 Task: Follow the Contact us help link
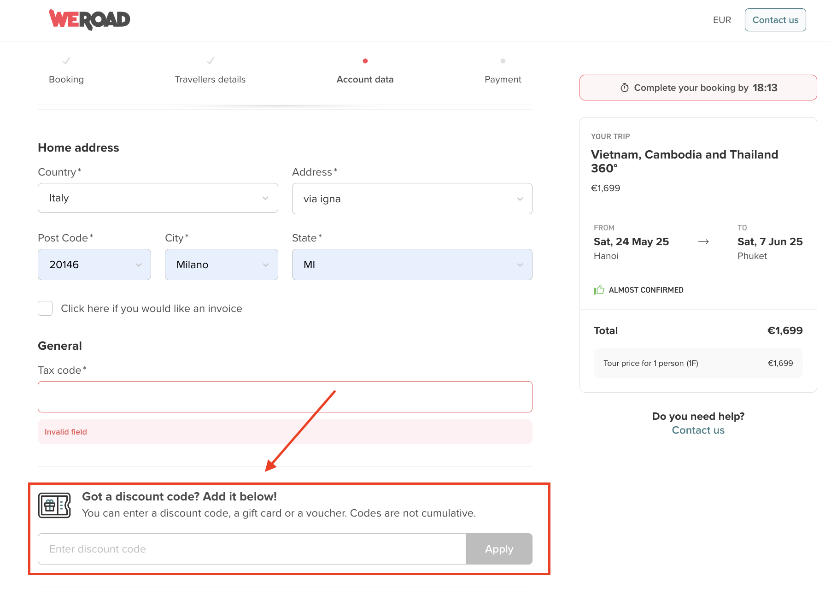[698, 430]
